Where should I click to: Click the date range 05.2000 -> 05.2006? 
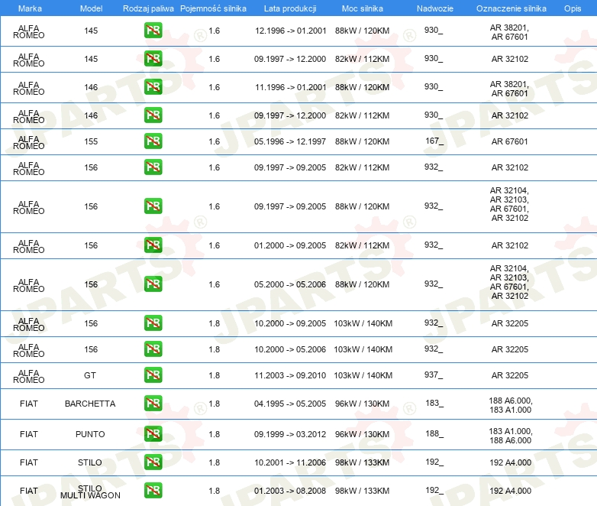click(x=290, y=284)
